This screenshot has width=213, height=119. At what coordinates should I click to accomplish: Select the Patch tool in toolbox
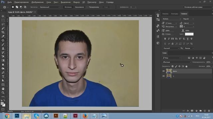[3, 40]
